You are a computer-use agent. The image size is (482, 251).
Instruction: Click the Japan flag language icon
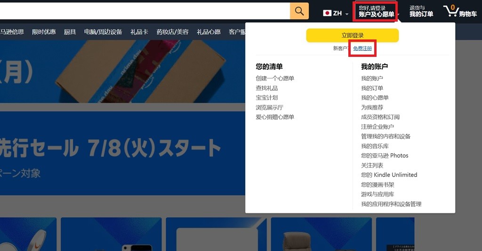(327, 13)
